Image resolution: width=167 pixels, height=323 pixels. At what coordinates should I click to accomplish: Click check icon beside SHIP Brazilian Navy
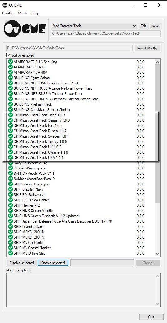point(10,189)
